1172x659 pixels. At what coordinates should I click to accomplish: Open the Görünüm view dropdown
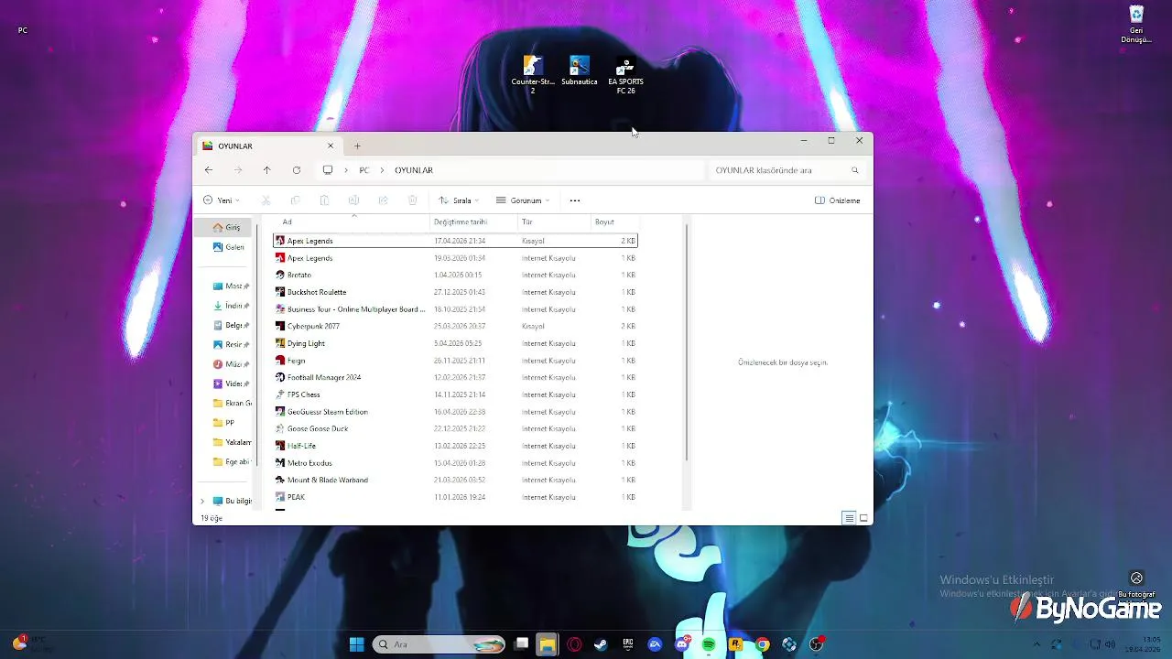[x=523, y=200]
